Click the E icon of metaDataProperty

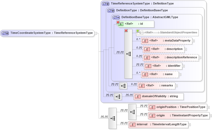click(x=145, y=41)
